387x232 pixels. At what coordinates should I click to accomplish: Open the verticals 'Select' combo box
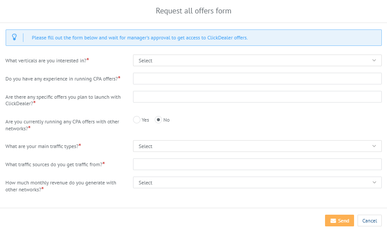257,61
